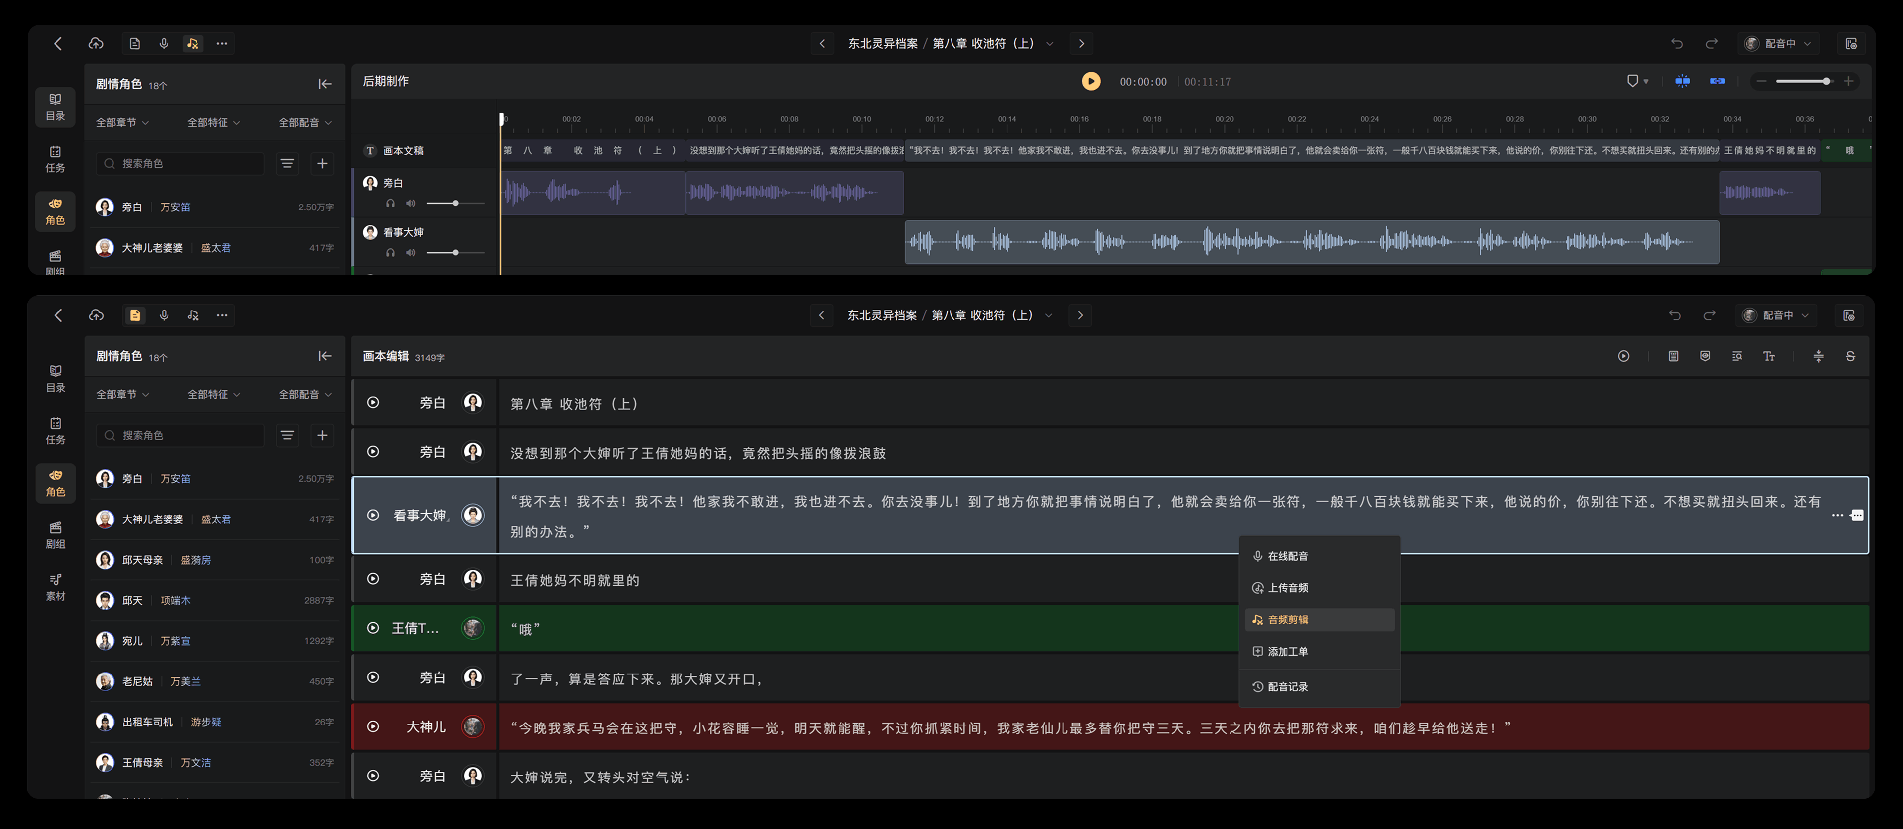Image resolution: width=1903 pixels, height=829 pixels.
Task: Open the 素材 sidebar panel
Action: pyautogui.click(x=56, y=587)
